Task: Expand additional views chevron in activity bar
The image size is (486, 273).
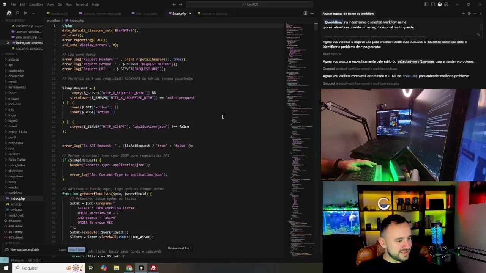Action: click(33, 13)
